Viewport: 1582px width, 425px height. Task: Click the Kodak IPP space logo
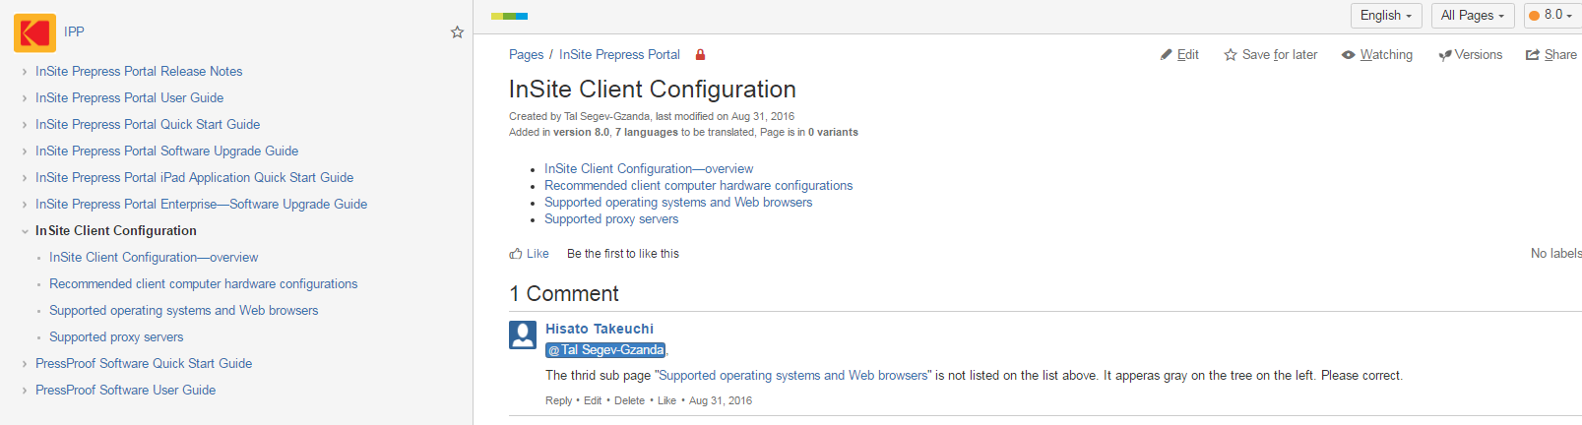[34, 32]
